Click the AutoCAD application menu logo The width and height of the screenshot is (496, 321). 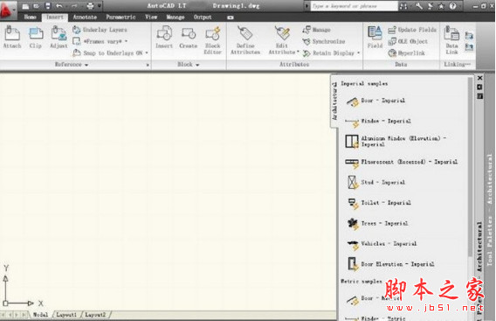[x=7, y=10]
